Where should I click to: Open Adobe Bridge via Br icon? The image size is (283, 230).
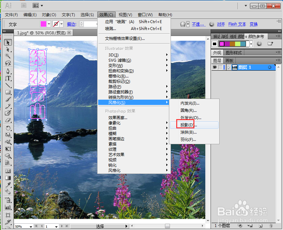point(24,6)
